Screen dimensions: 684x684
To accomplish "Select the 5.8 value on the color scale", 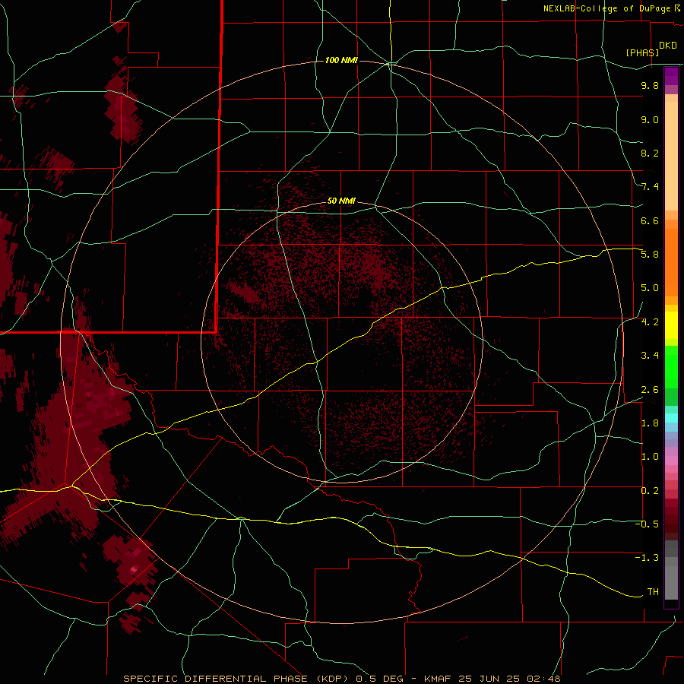I will [650, 255].
